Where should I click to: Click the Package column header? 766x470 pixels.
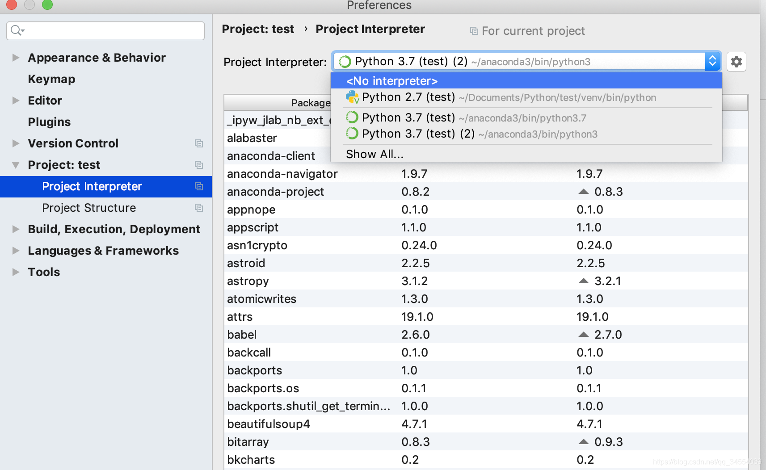(x=311, y=103)
